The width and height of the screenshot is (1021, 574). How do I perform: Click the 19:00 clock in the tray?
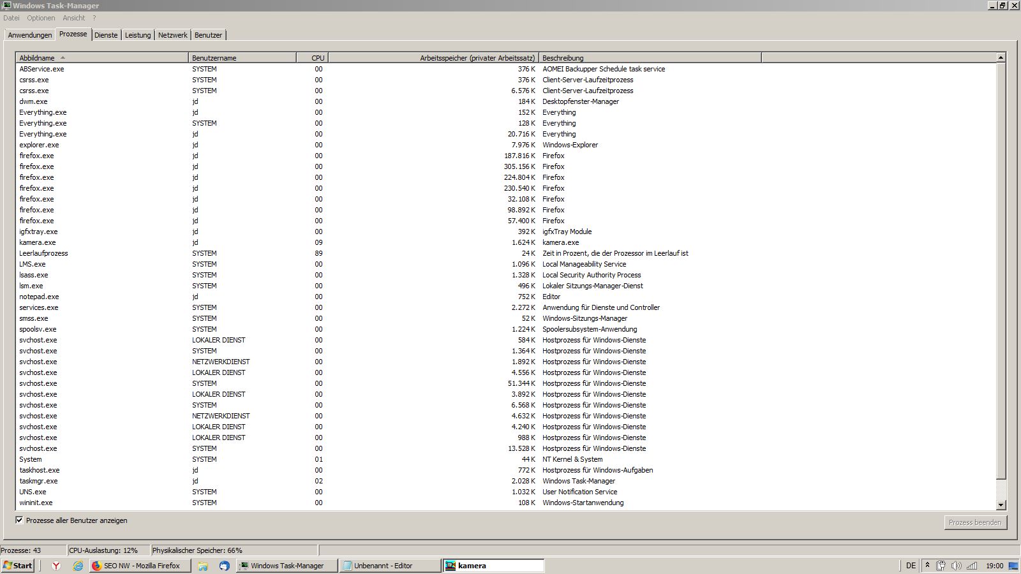tap(994, 566)
